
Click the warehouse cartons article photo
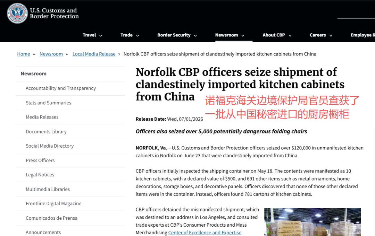pos(312,222)
